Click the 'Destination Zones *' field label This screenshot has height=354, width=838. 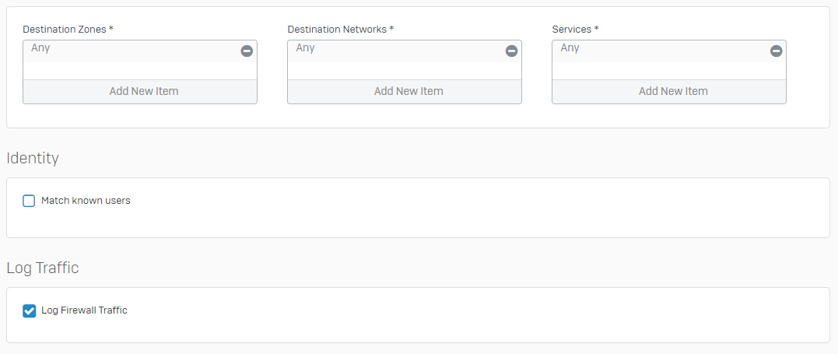(x=68, y=30)
